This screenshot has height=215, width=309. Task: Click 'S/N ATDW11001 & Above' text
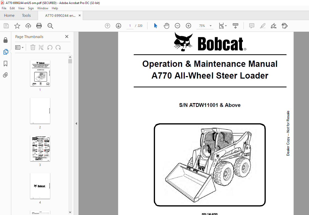pyautogui.click(x=210, y=105)
